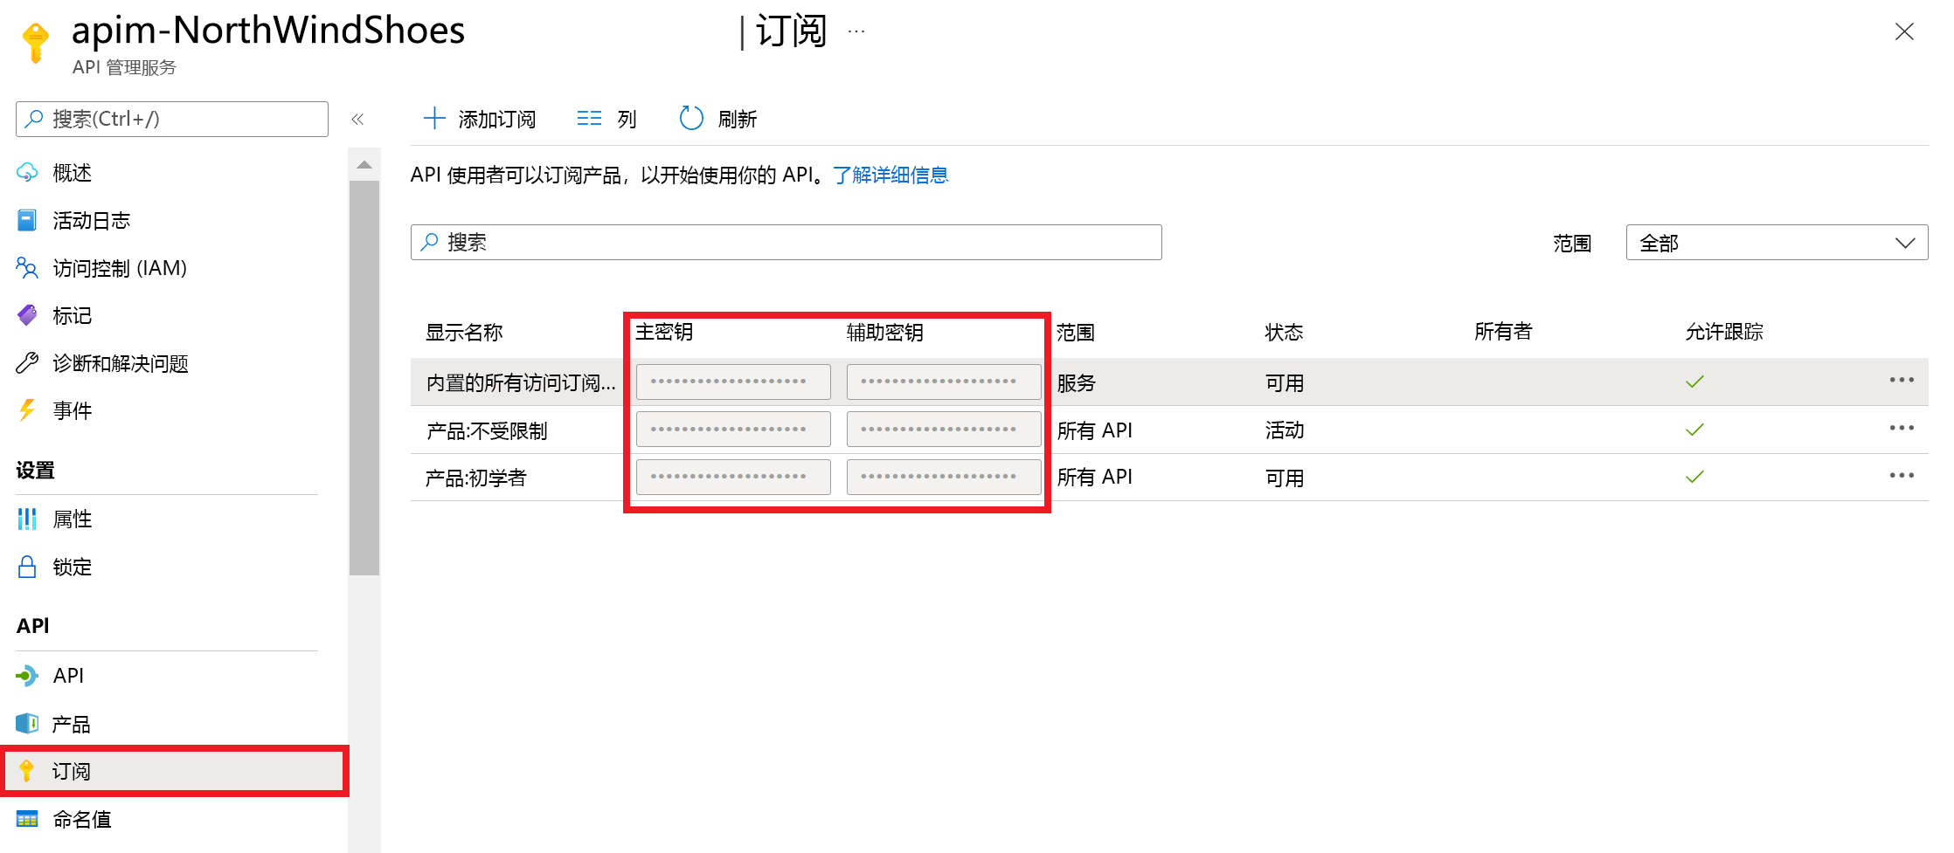This screenshot has height=853, width=1954.
Task: Open the 属性 properties page
Action: click(x=73, y=518)
